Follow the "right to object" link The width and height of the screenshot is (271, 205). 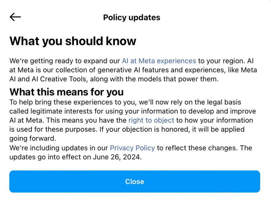(151, 120)
